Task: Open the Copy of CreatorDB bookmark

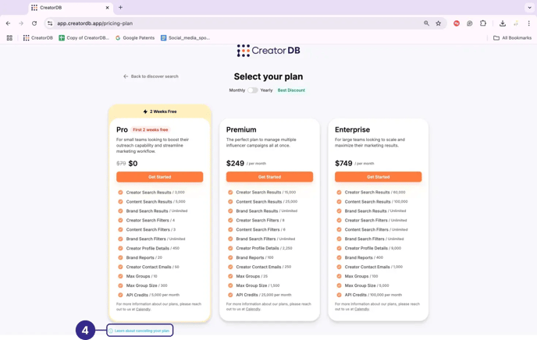Action: 84,38
